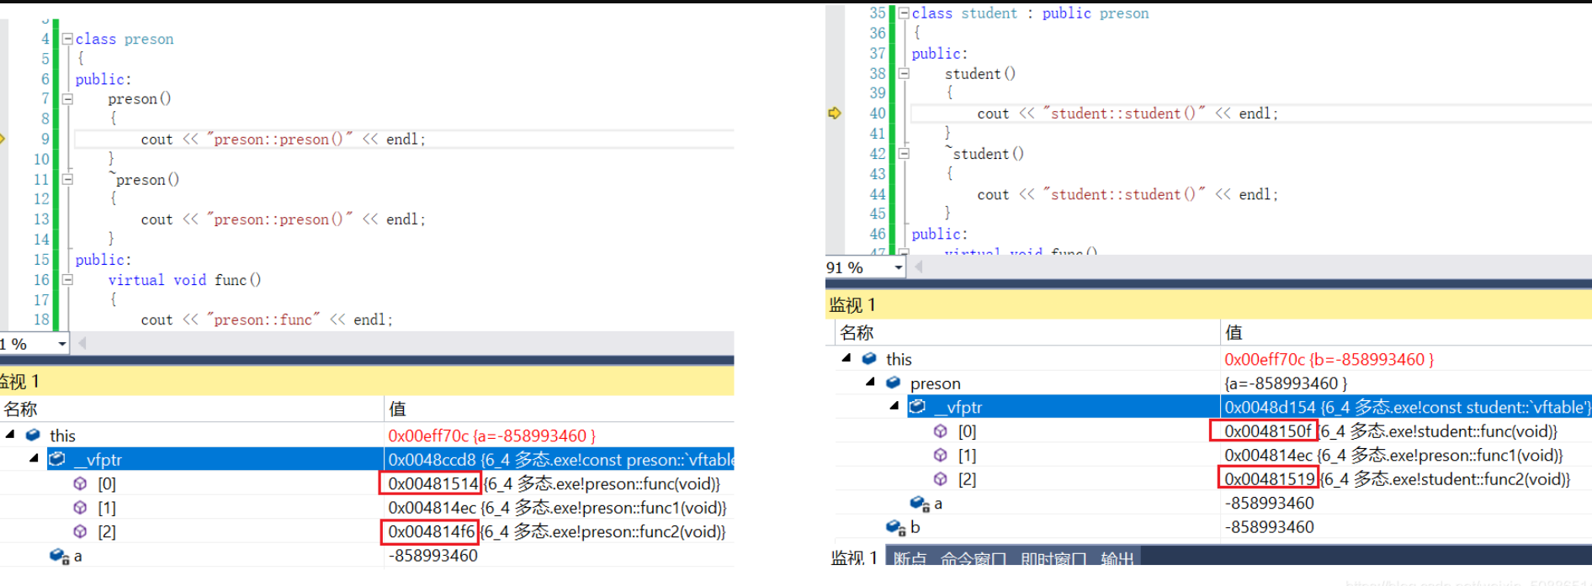Collapse the _vfptr node in preson pane watch
This screenshot has height=586, width=1592.
click(x=34, y=459)
